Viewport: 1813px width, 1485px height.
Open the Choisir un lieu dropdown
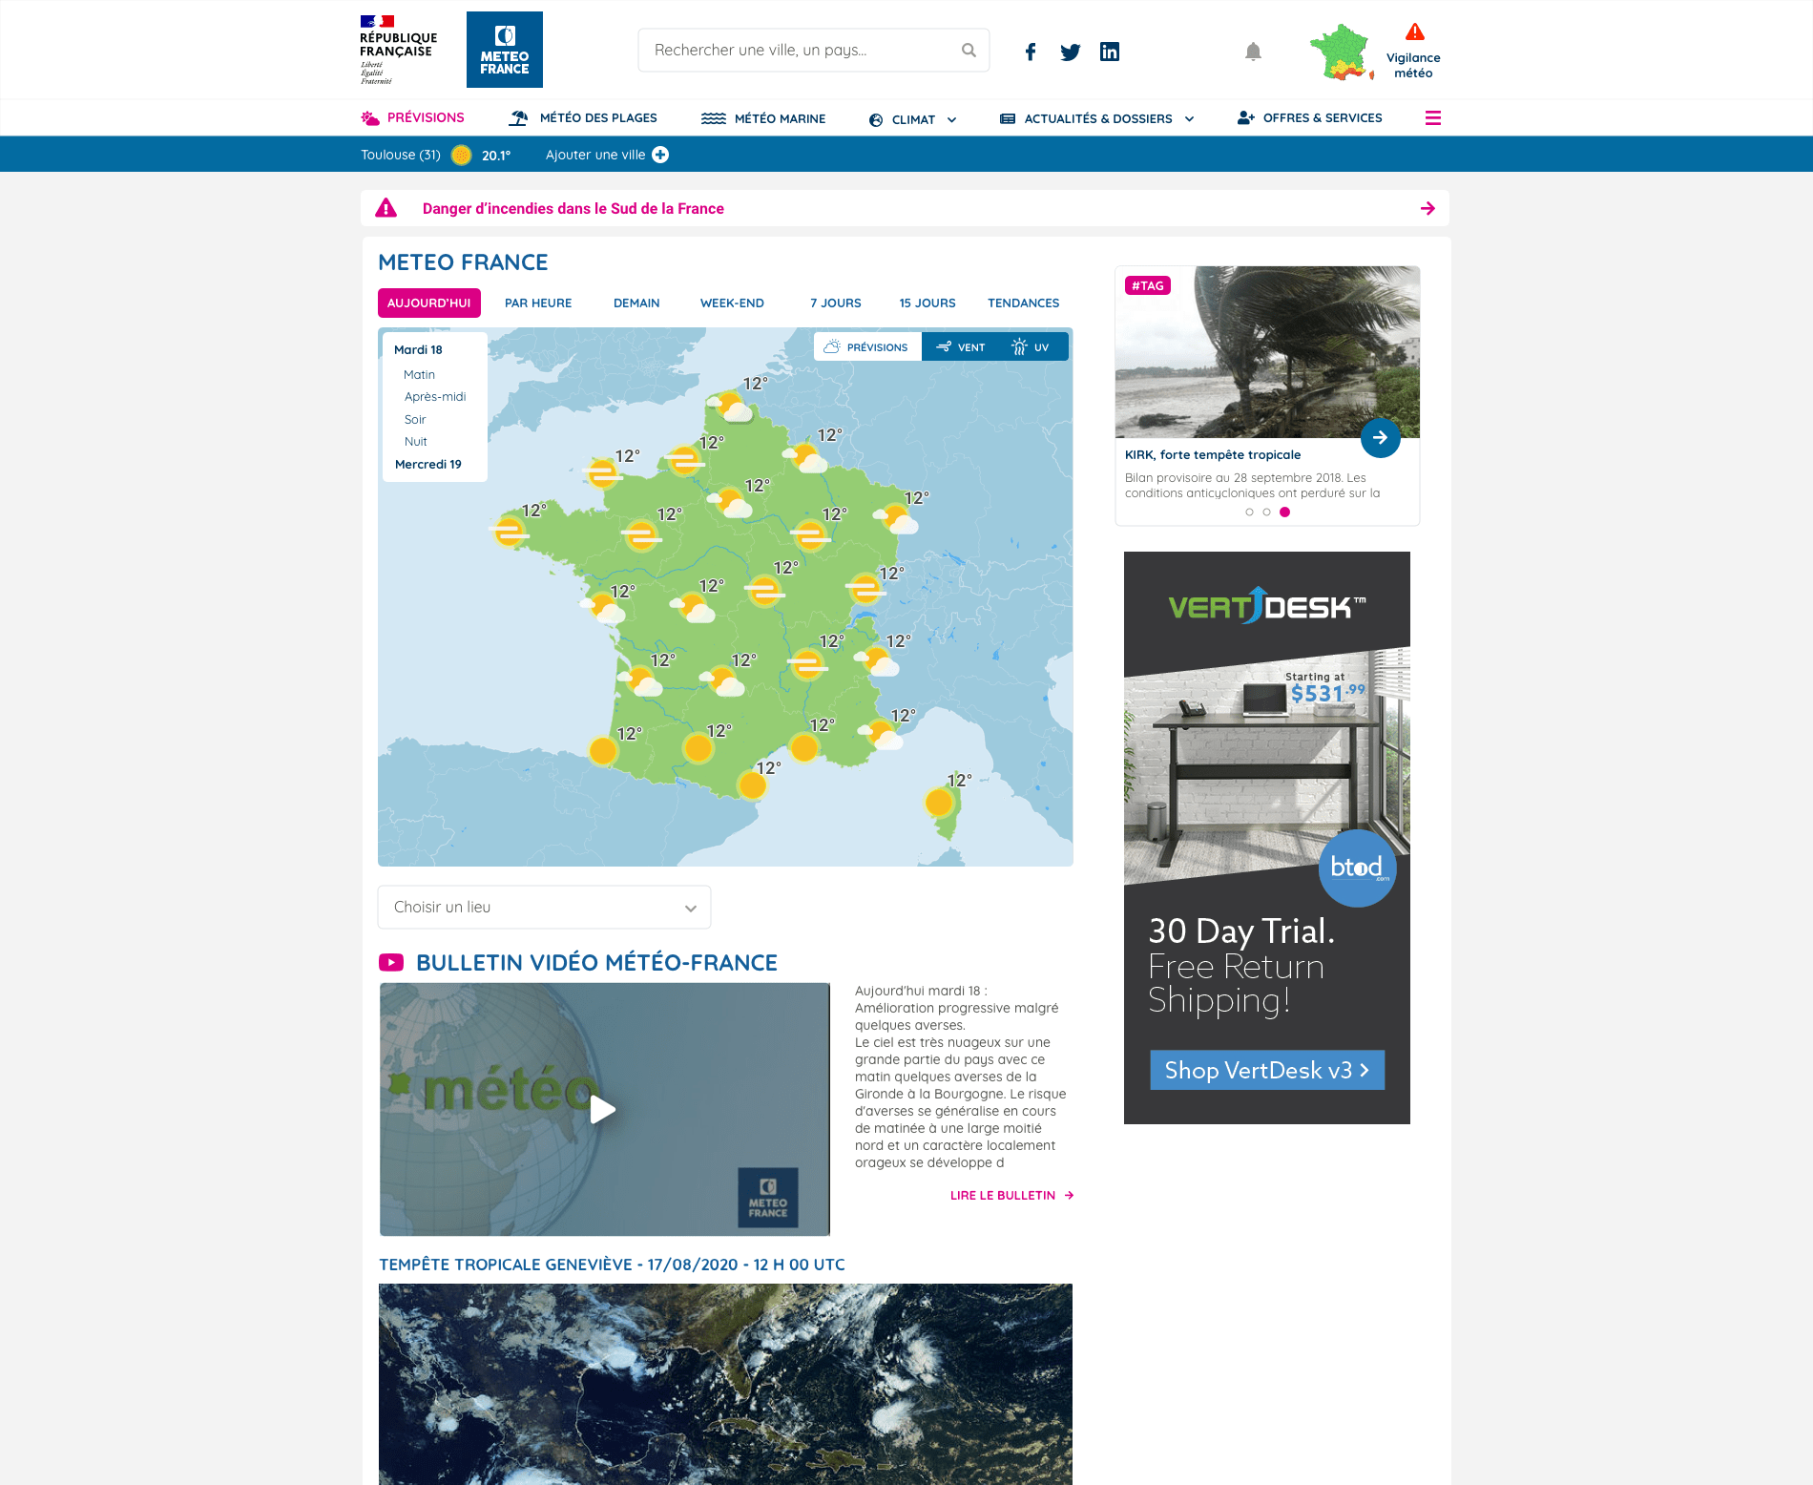(x=544, y=907)
